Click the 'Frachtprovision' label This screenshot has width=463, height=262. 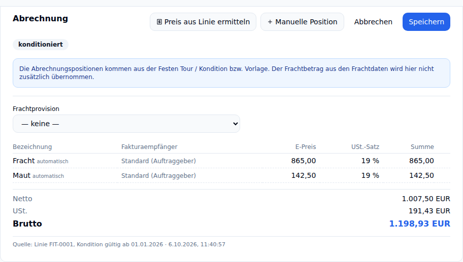coord(36,109)
